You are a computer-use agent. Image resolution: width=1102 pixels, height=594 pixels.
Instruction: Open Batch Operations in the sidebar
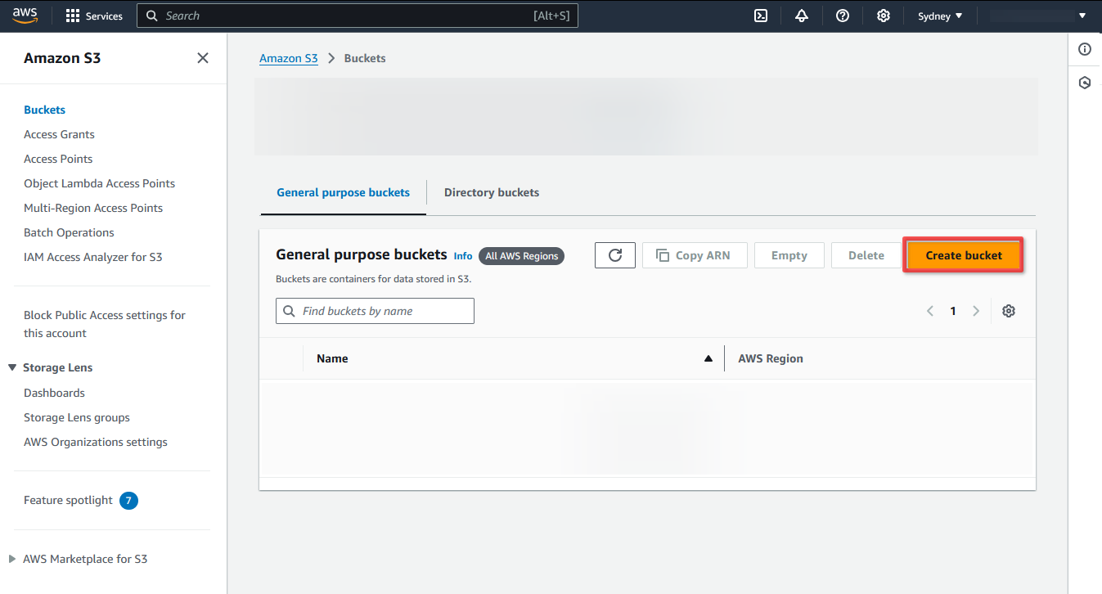69,232
